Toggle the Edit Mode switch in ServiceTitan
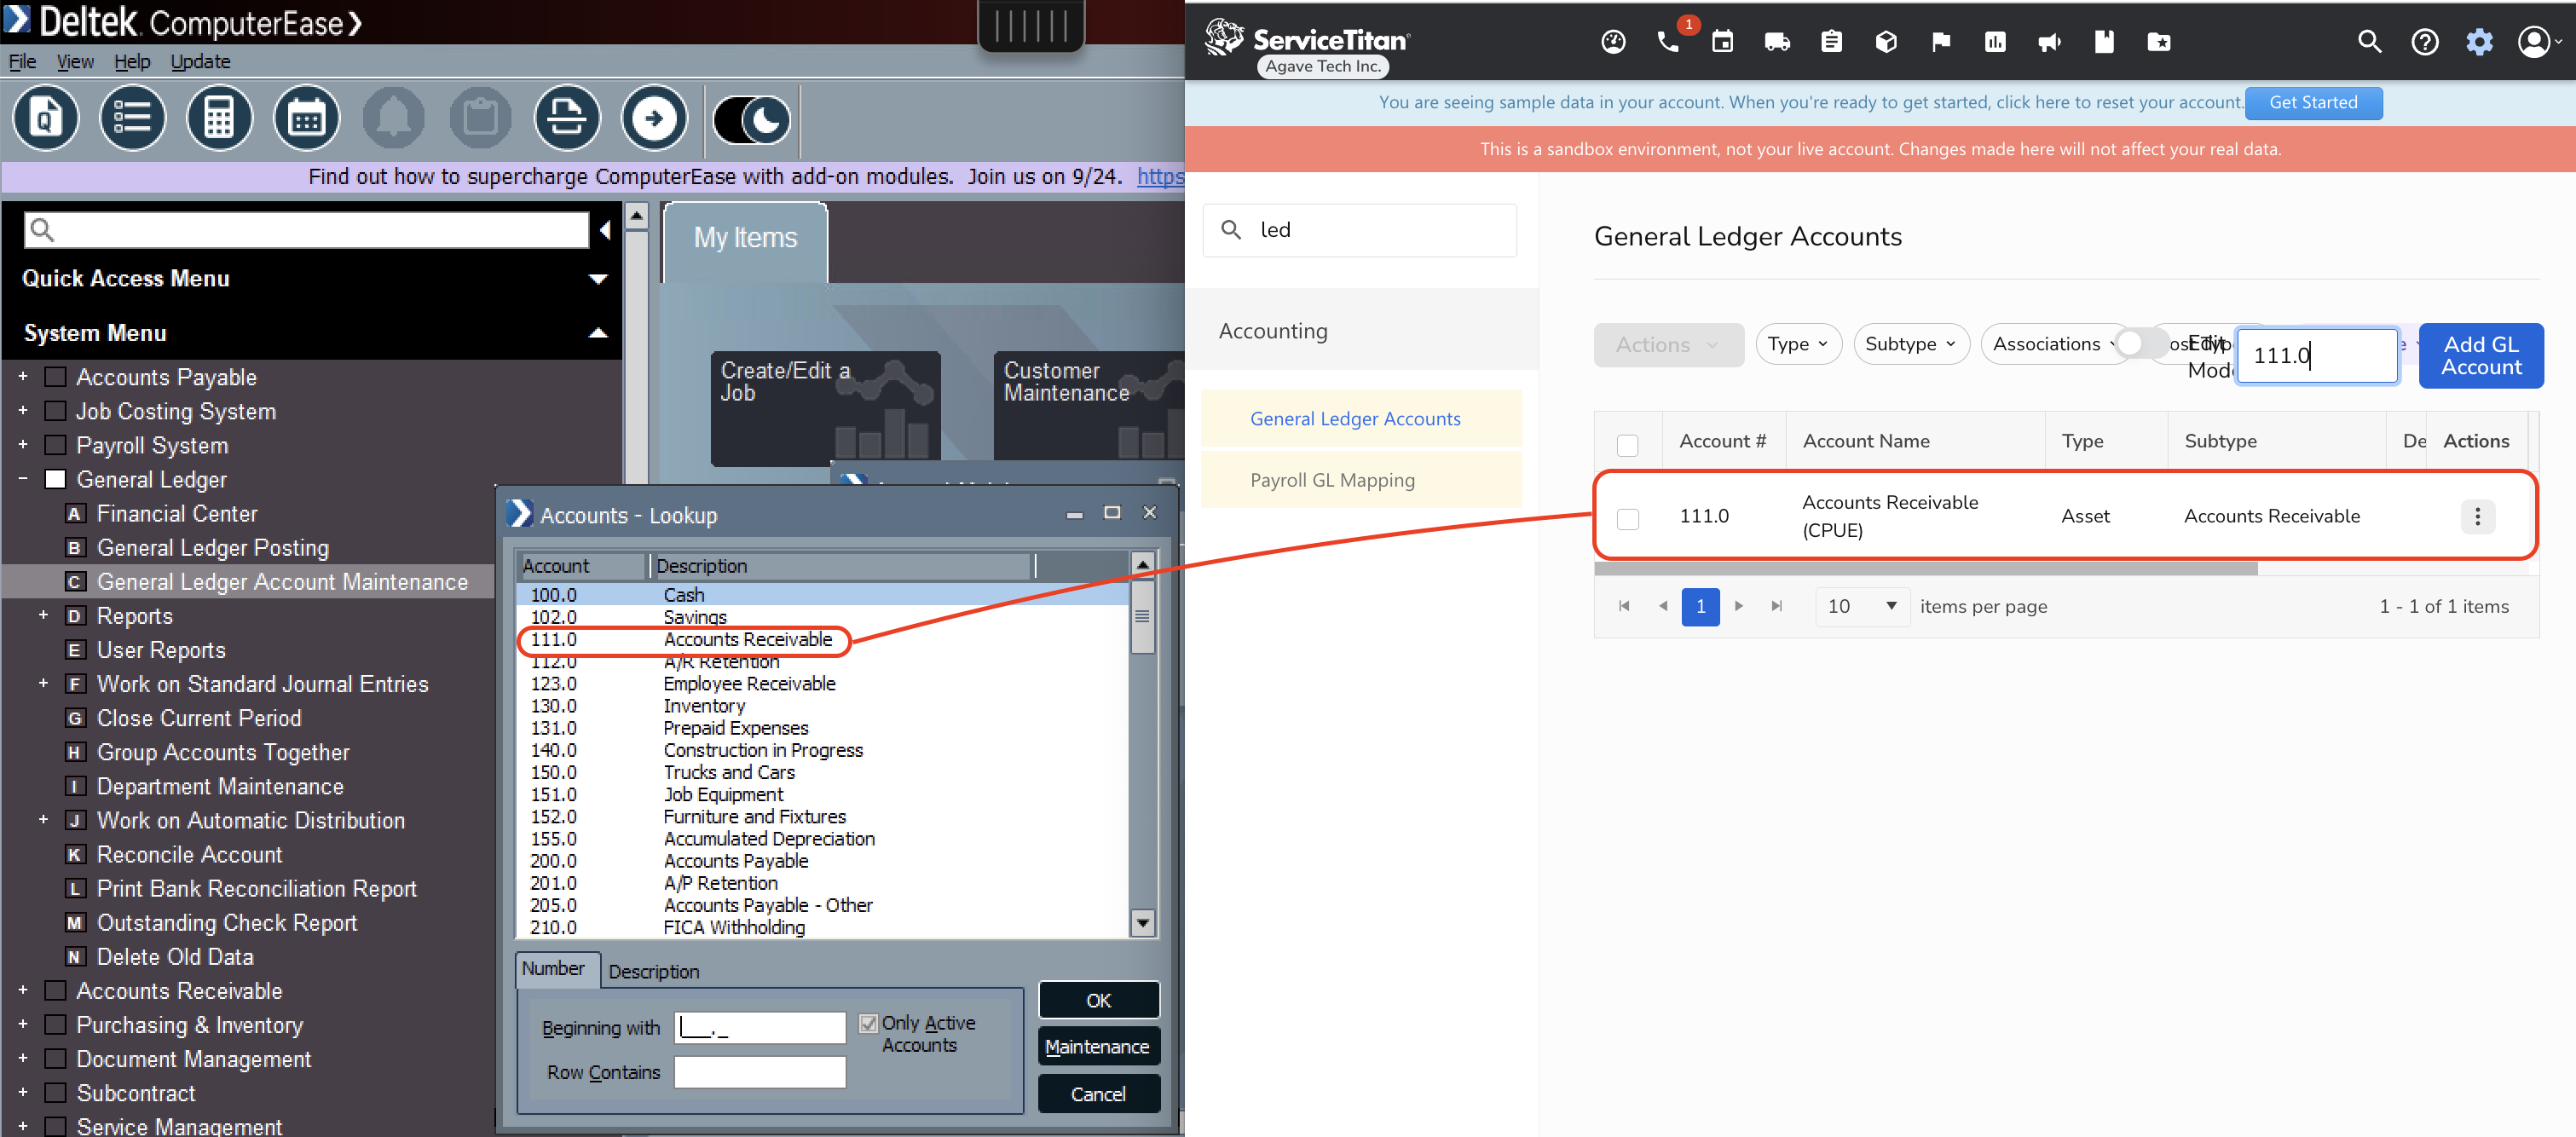The image size is (2576, 1137). (2142, 343)
